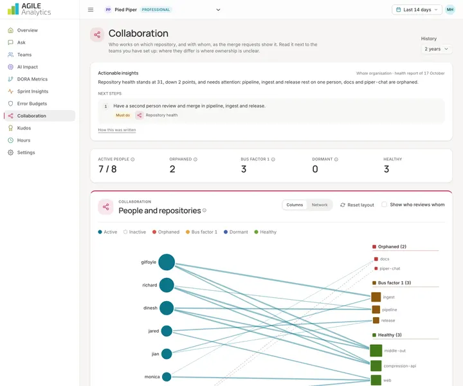
Task: Click the Sprint Insights pulse icon
Action: coord(11,91)
